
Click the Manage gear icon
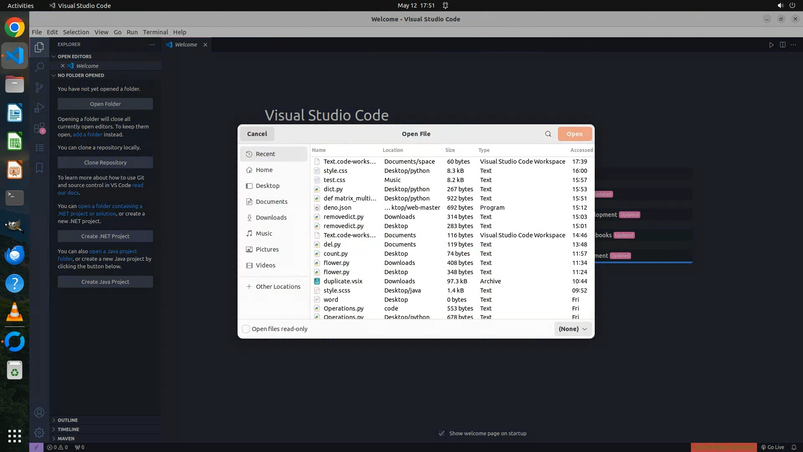(x=39, y=432)
